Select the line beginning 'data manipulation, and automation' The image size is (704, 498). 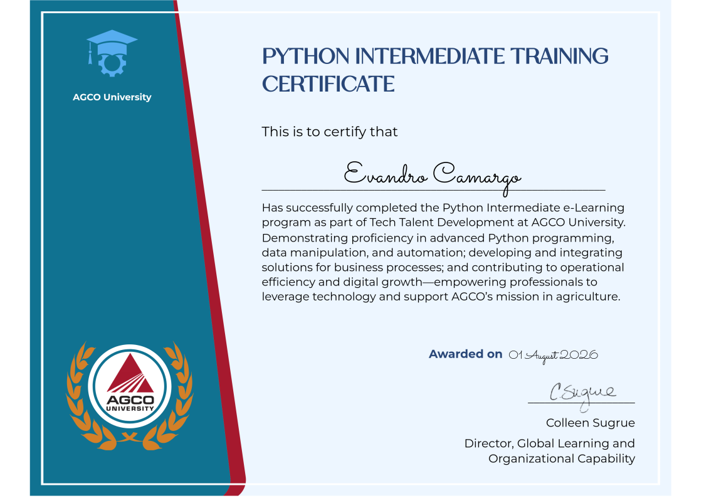pos(442,252)
